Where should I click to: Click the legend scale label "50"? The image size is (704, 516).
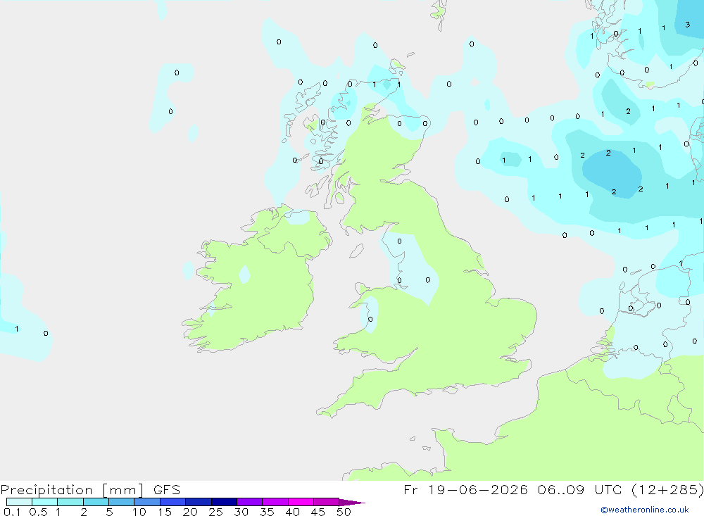coord(344,512)
